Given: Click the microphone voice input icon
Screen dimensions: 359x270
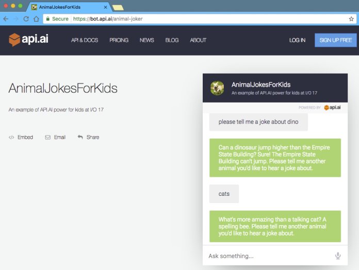Looking at the screenshot, I should coord(338,256).
